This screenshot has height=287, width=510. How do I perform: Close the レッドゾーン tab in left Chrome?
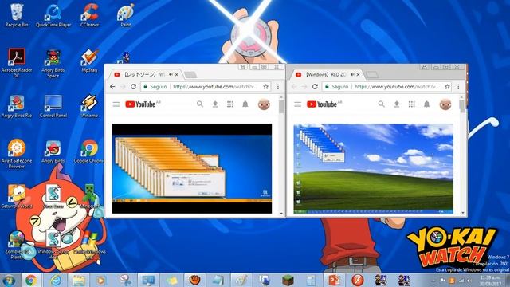coord(177,74)
